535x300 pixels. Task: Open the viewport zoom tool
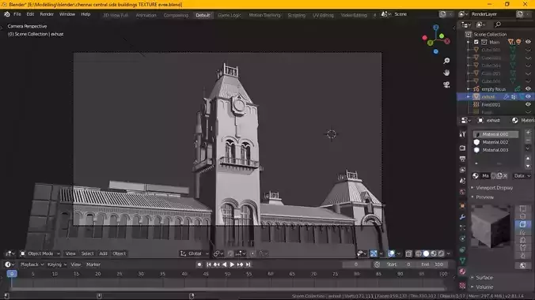(x=446, y=61)
